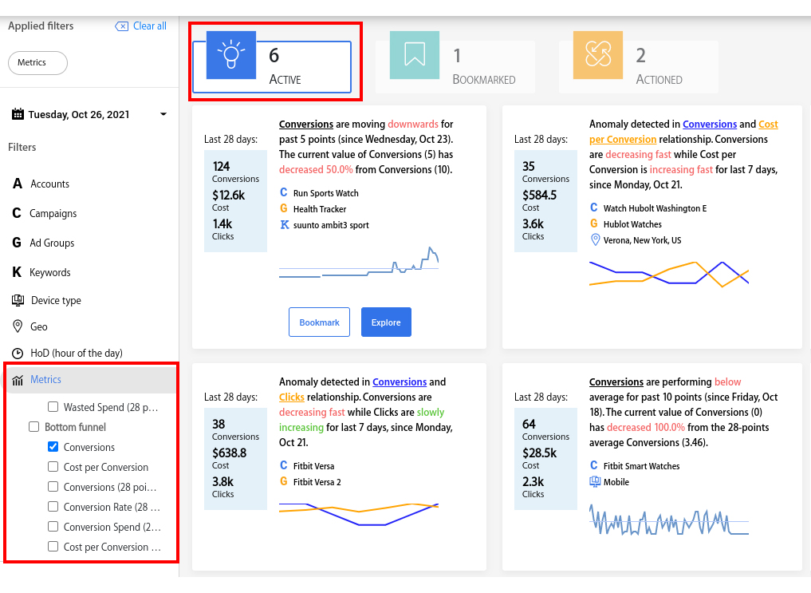Open the Cost per Conversion link

683,132
